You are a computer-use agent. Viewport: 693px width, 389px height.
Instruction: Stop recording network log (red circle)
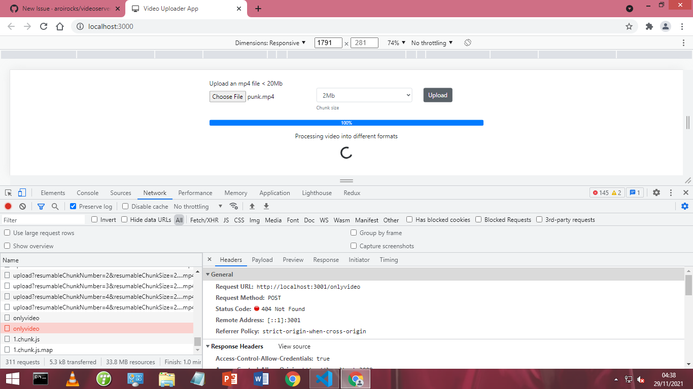click(x=8, y=207)
